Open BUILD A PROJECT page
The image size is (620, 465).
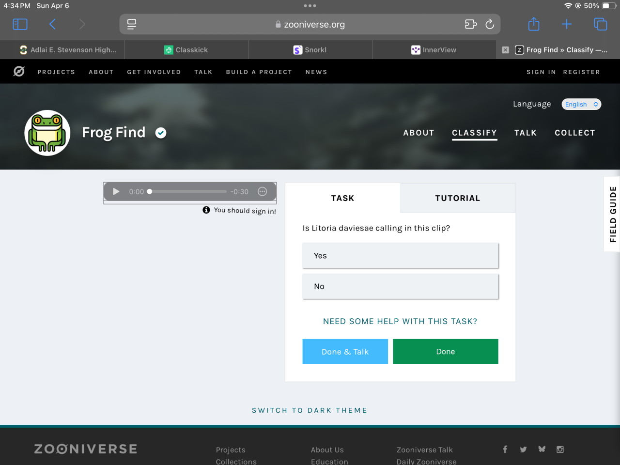click(259, 72)
